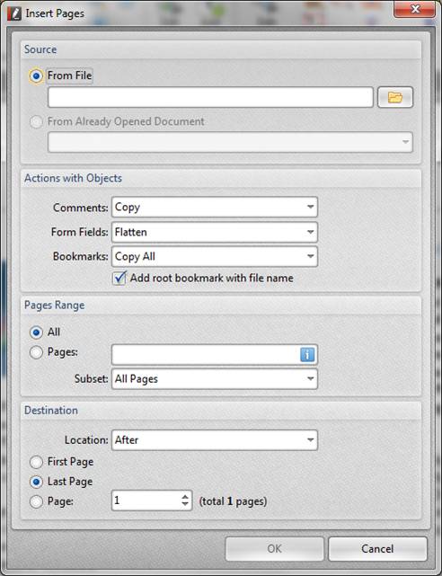Increase the page number with up arrow
Image resolution: width=442 pixels, height=576 pixels.
pos(185,496)
